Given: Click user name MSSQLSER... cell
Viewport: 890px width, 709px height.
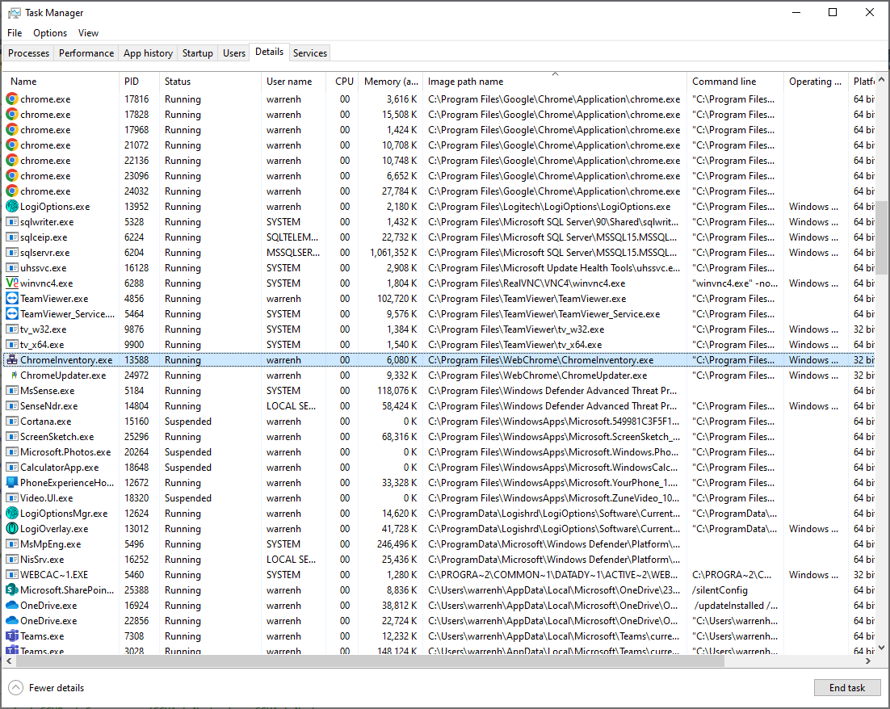Looking at the screenshot, I should pyautogui.click(x=293, y=253).
